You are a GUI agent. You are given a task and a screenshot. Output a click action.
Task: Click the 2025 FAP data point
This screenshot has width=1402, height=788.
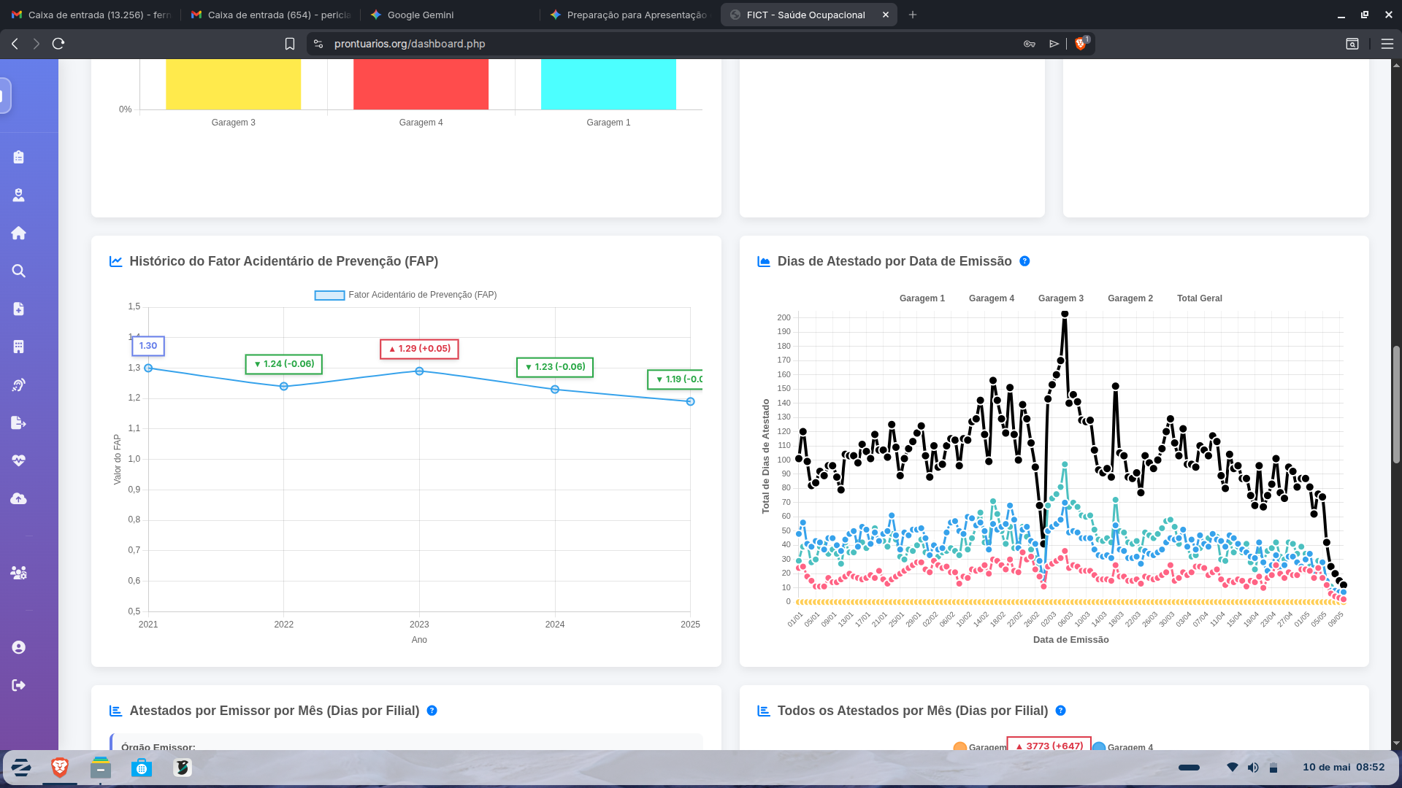[690, 401]
